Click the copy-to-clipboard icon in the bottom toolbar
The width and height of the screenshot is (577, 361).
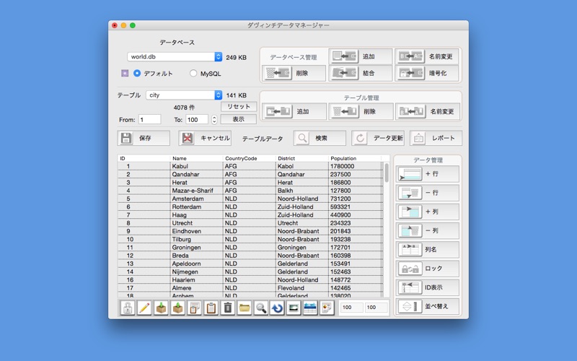[x=194, y=308]
